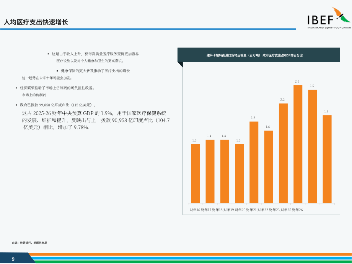Click the bar labeled 2.5
This screenshot has height=264, width=352.
313,147
